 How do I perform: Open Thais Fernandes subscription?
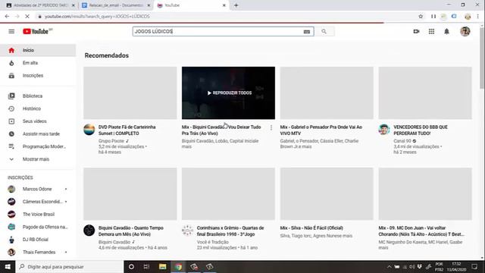point(38,252)
